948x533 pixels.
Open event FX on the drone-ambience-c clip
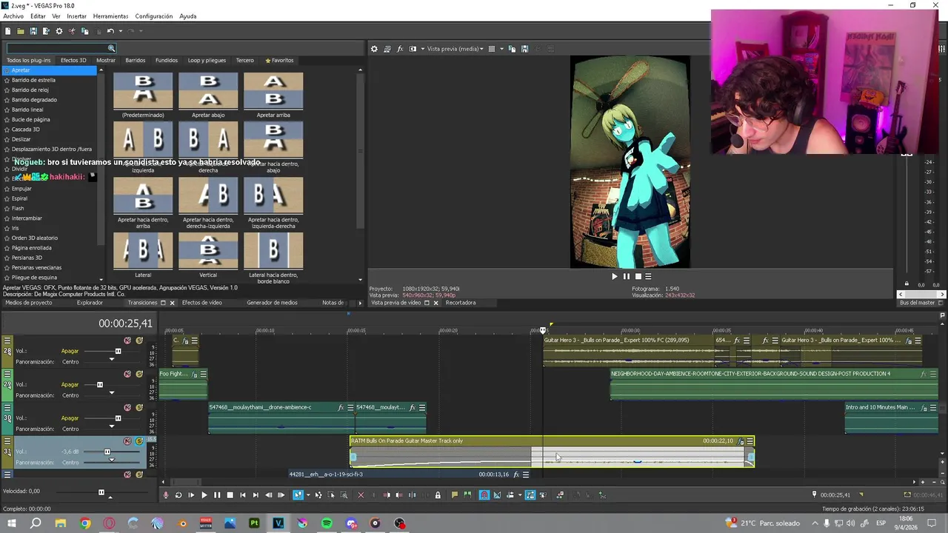[341, 407]
